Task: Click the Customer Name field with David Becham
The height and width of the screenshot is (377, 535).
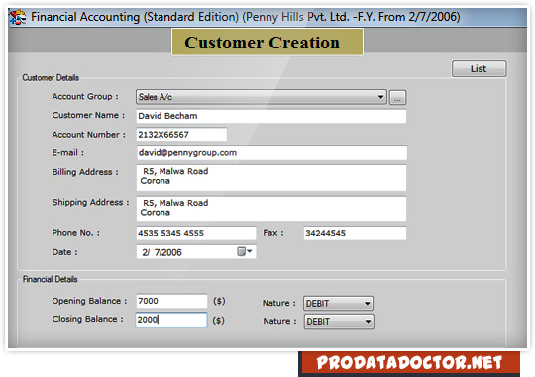Action: (271, 116)
